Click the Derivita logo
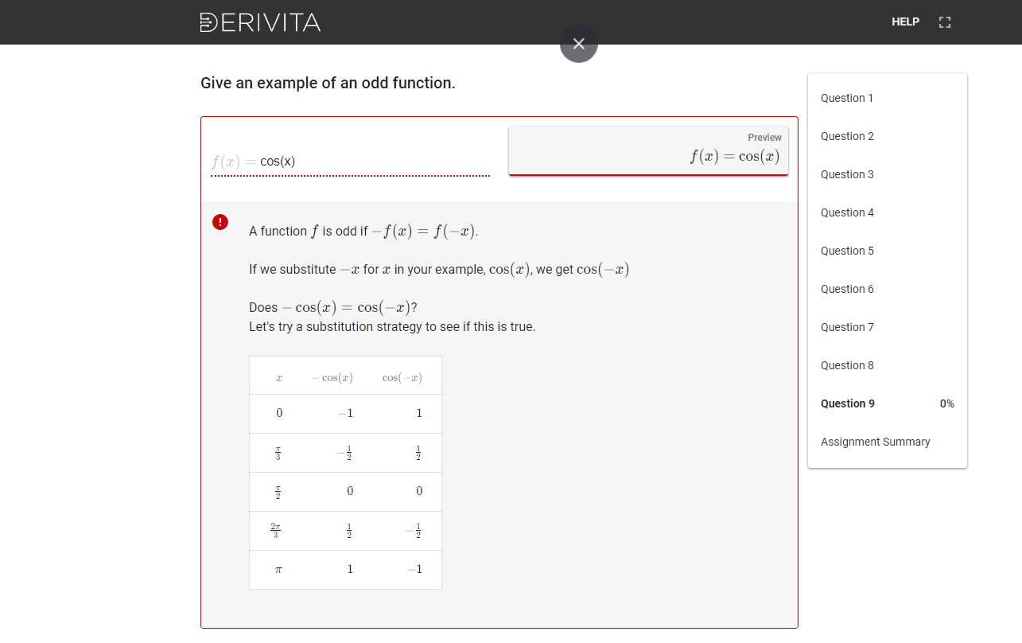This screenshot has width=1022, height=643. coord(261,22)
